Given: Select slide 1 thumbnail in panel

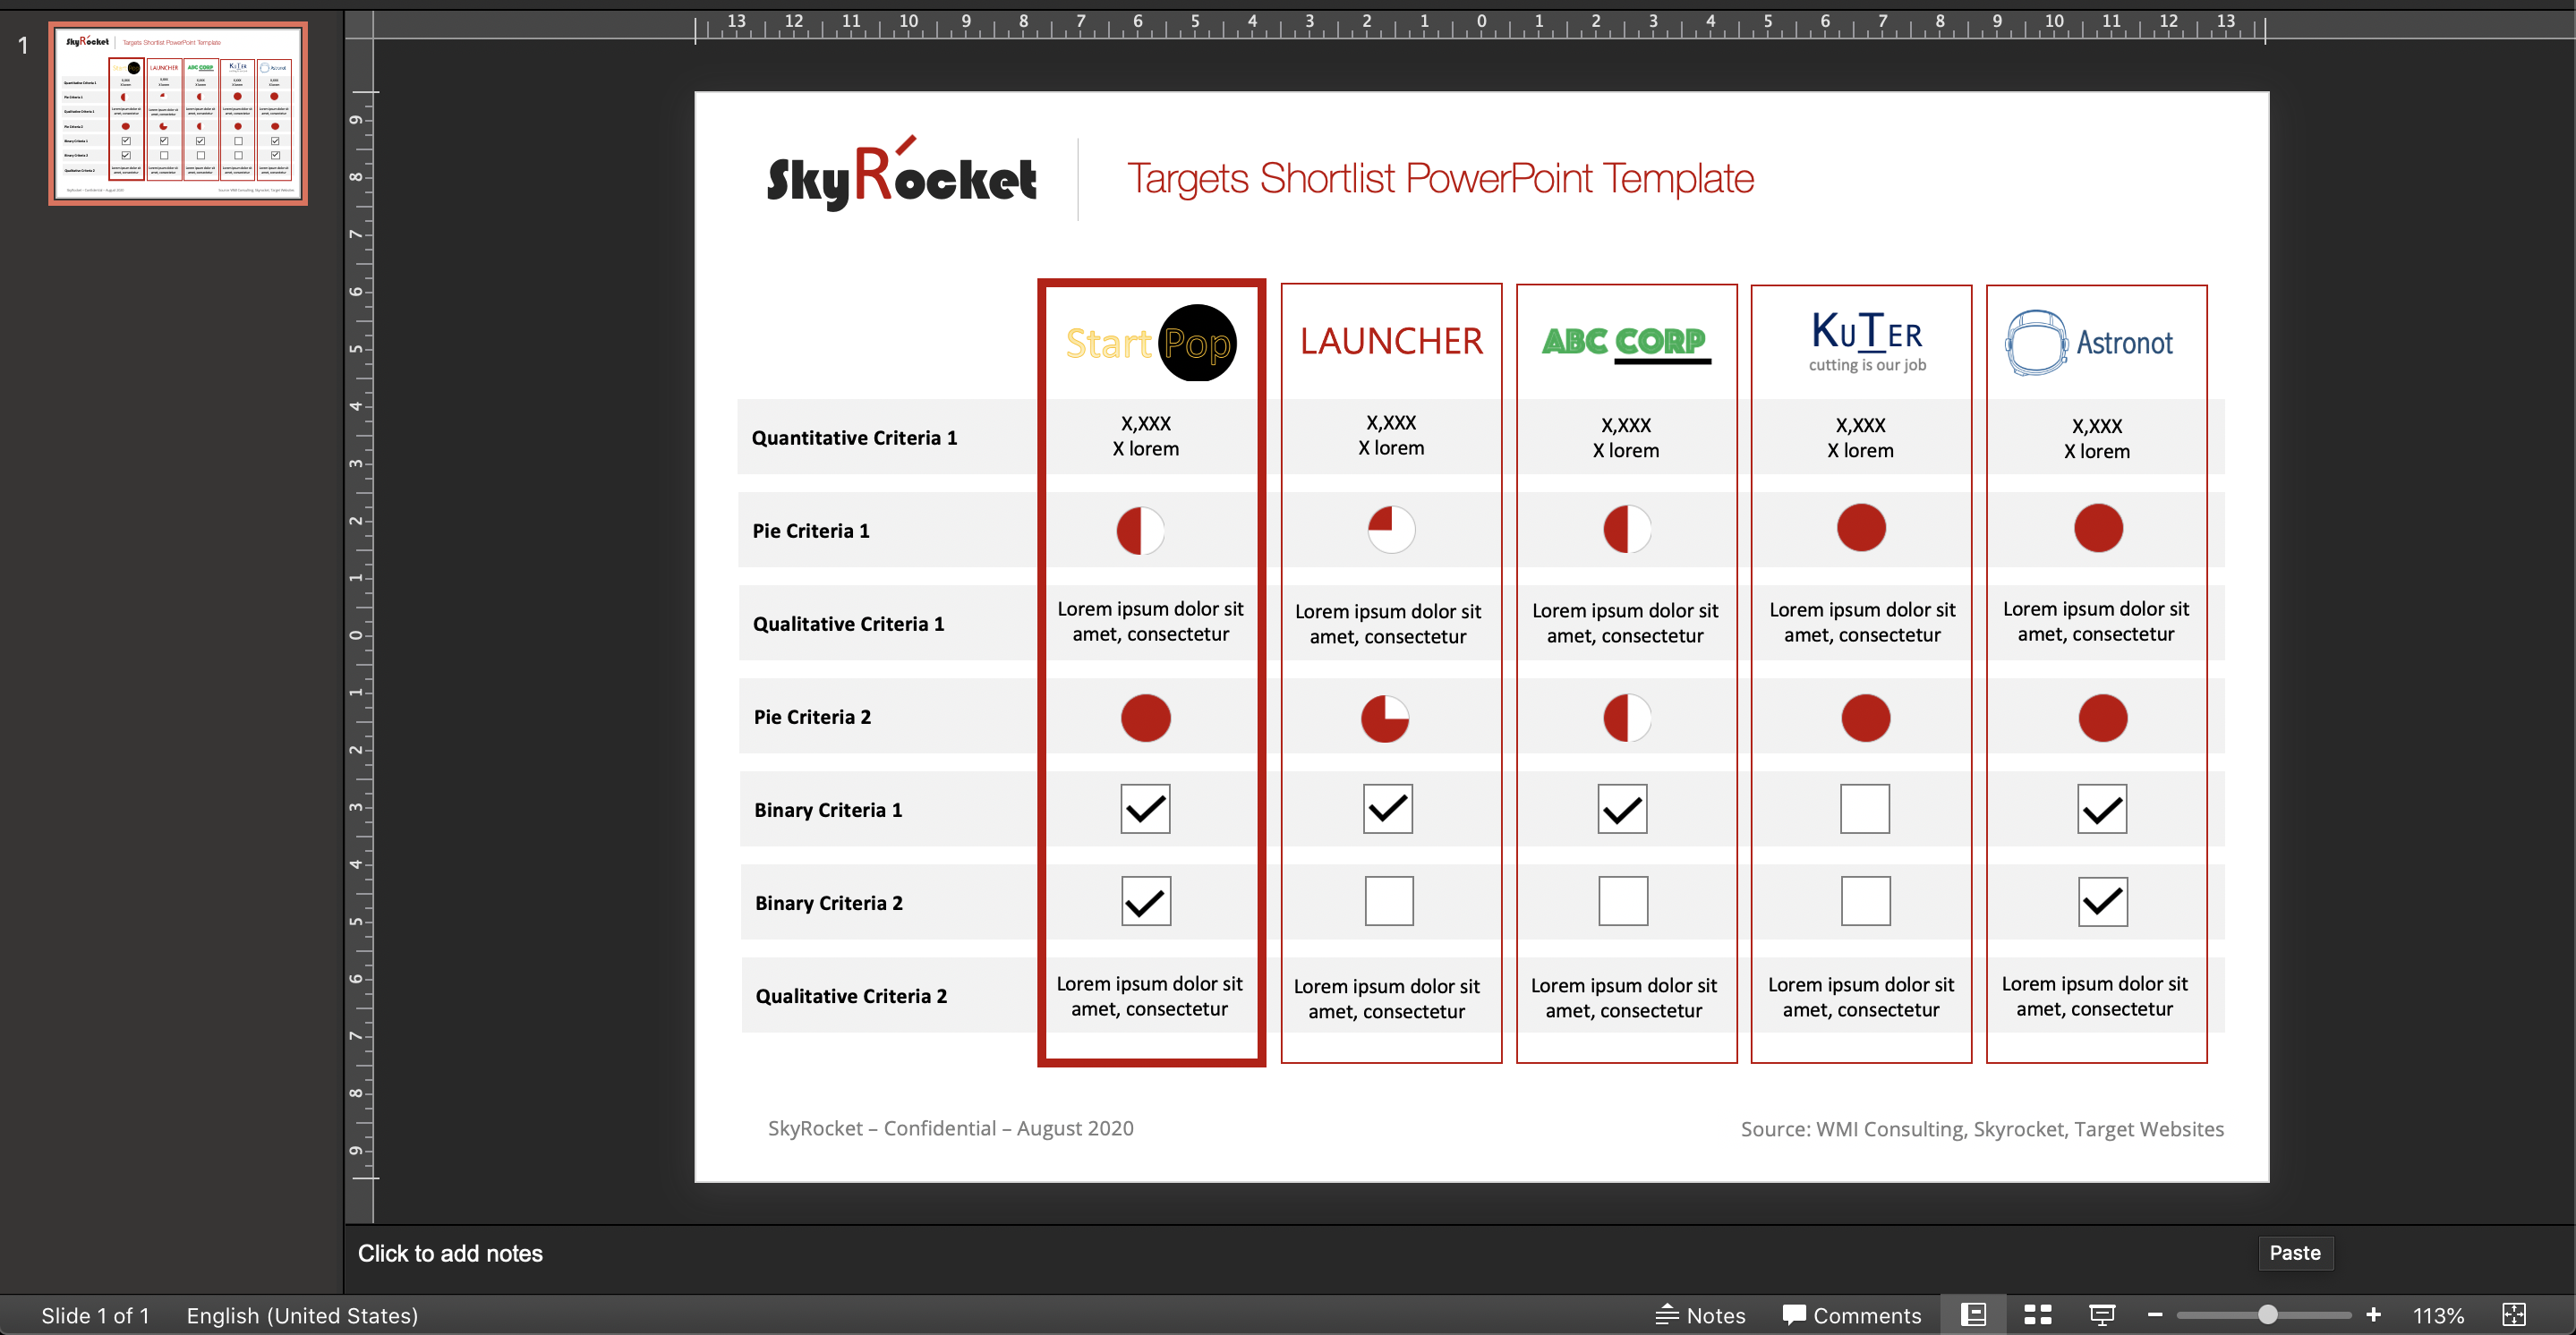Looking at the screenshot, I should click(x=178, y=113).
